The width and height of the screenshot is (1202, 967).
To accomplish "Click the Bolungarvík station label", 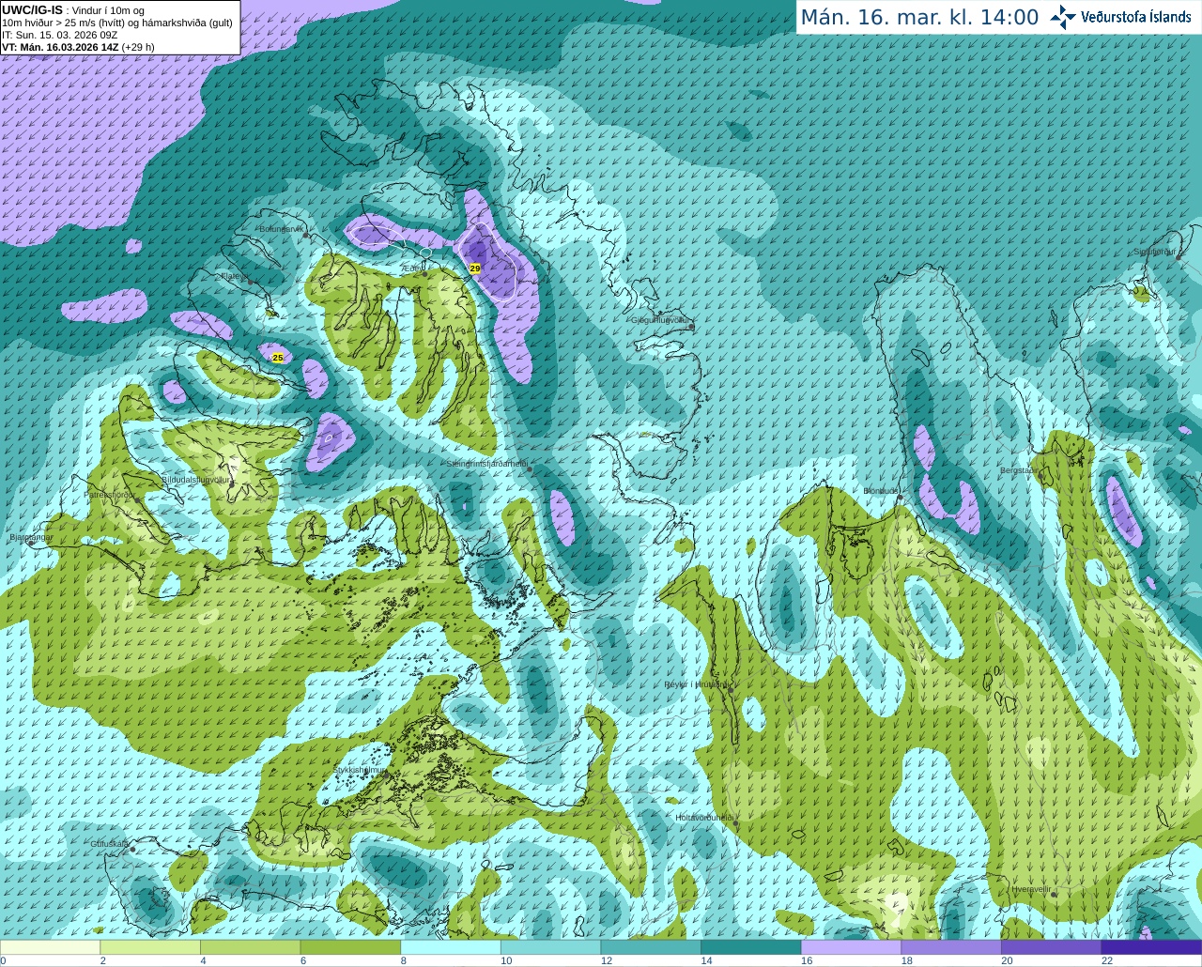I will [281, 228].
